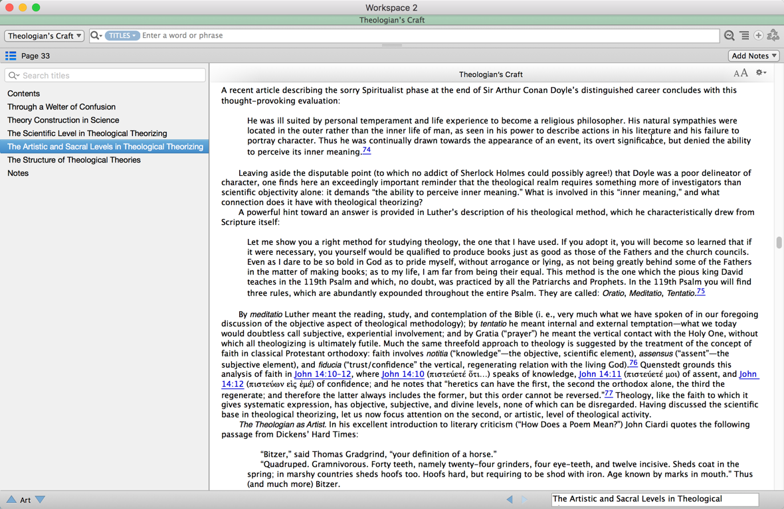The height and width of the screenshot is (509, 784).
Task: Open footnote 77 link
Action: (x=609, y=393)
